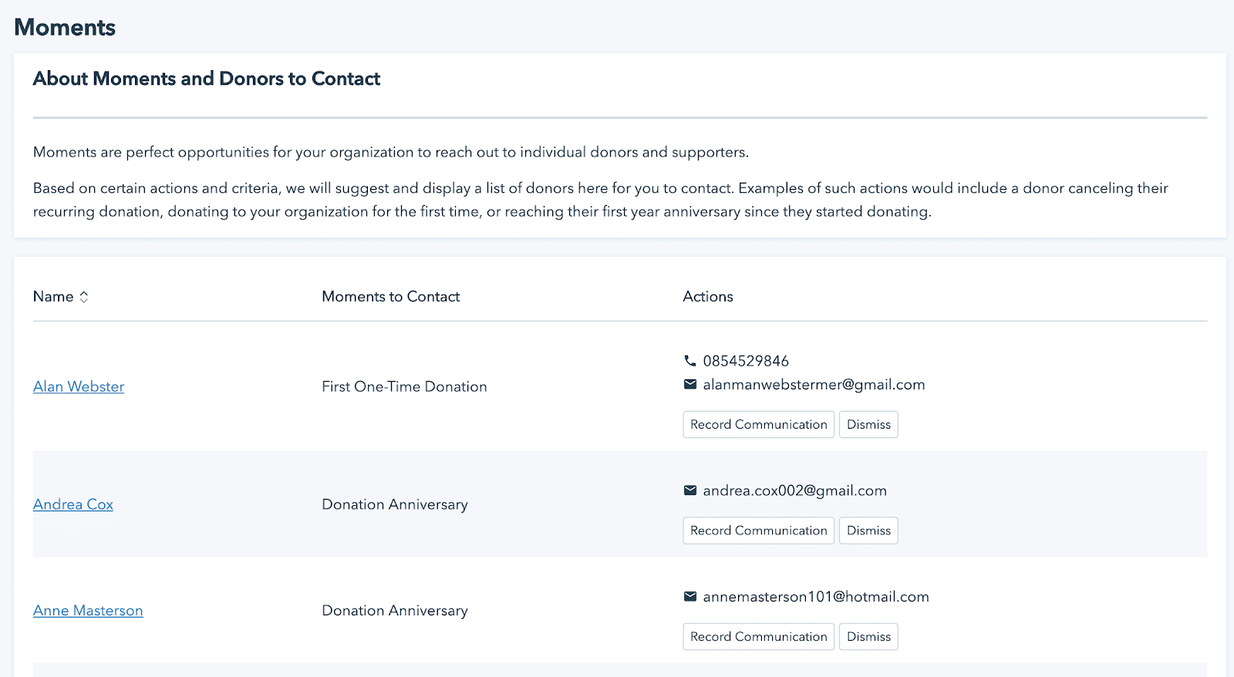Click the email annemasterson101@hotmail.com
Image resolution: width=1234 pixels, height=677 pixels.
tap(816, 597)
